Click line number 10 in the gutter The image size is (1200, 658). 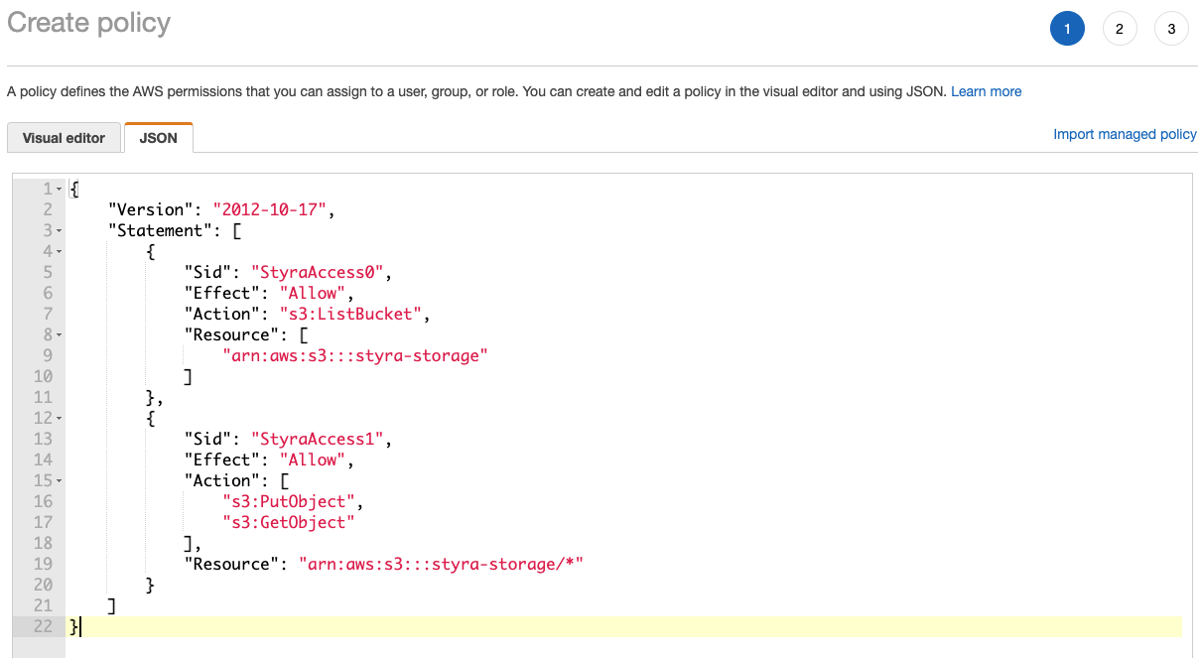click(x=42, y=376)
